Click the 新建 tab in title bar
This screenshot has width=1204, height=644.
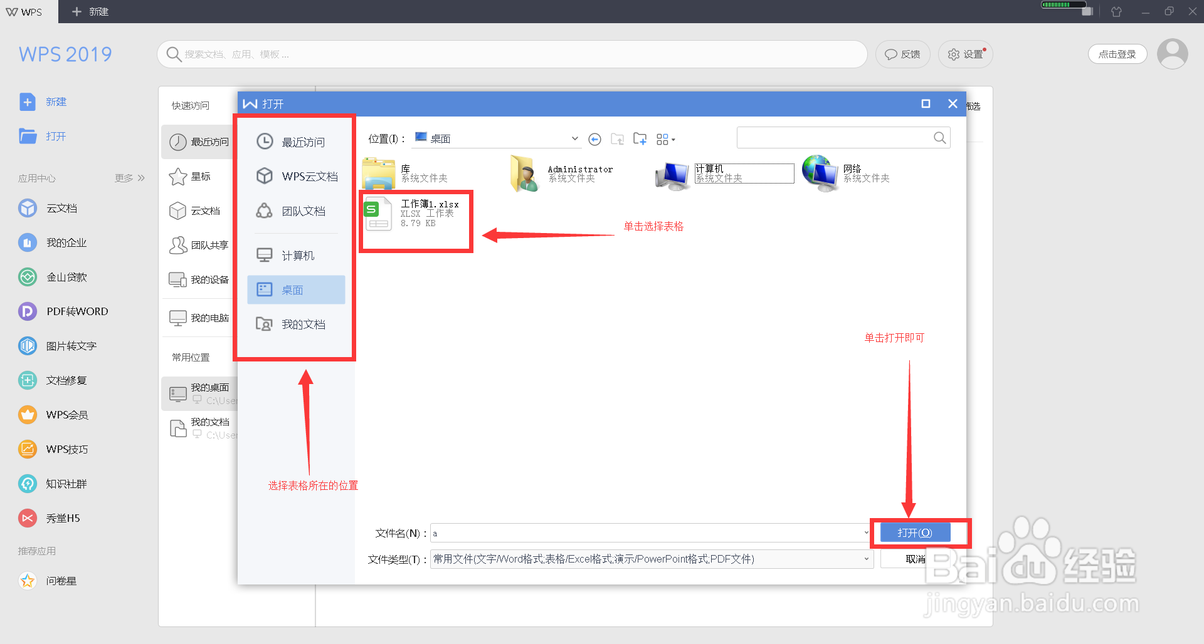90,11
